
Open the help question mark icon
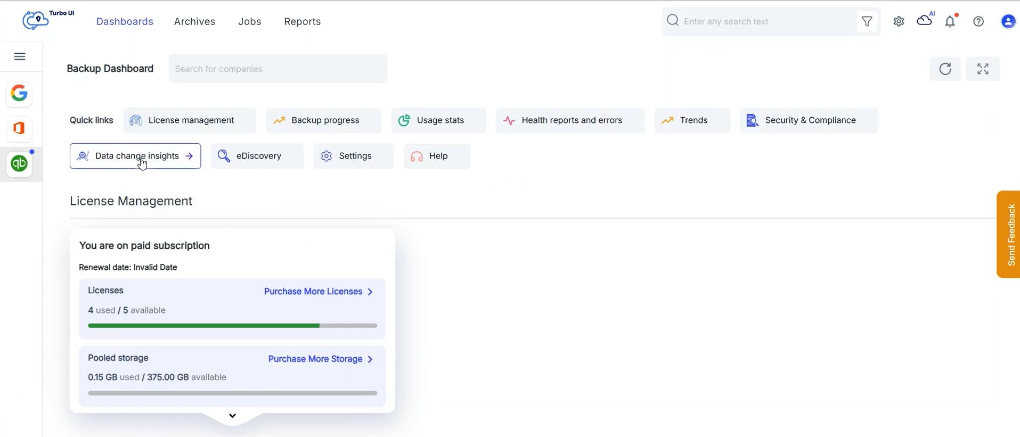(978, 22)
